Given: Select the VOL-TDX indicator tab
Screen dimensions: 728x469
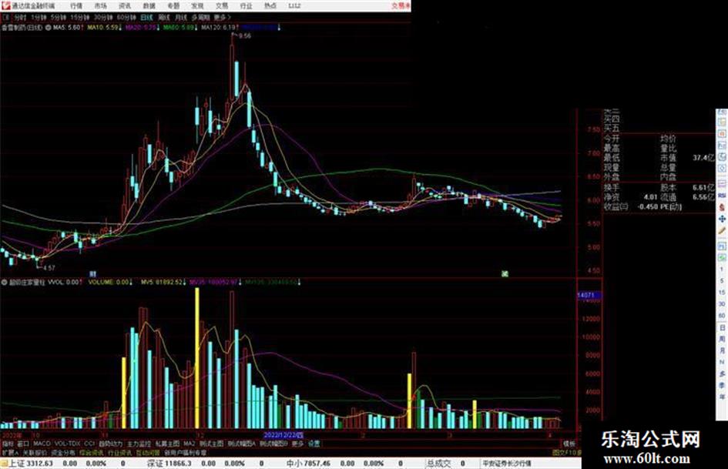Looking at the screenshot, I should 68,444.
